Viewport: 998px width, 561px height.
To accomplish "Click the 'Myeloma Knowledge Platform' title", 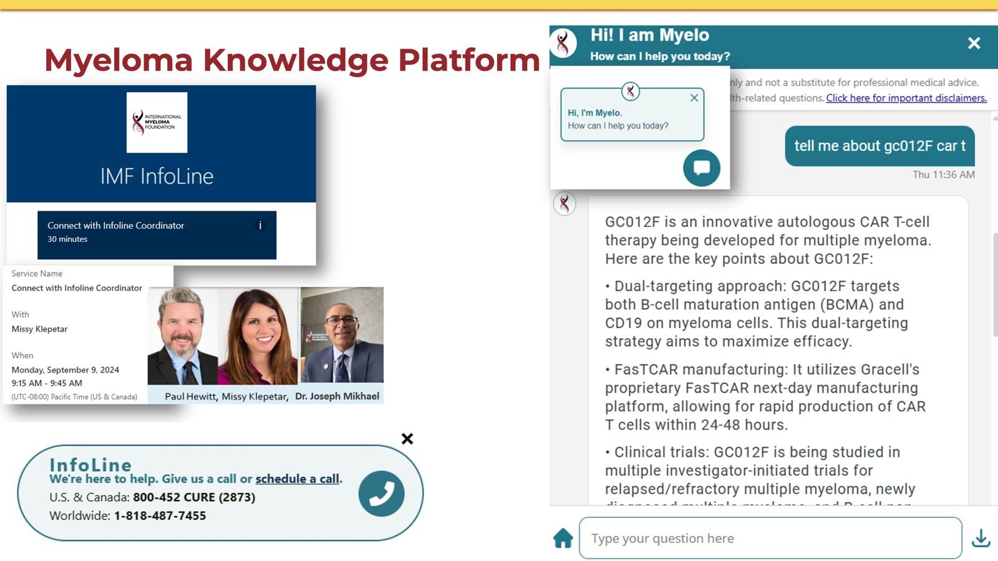I will pos(292,60).
